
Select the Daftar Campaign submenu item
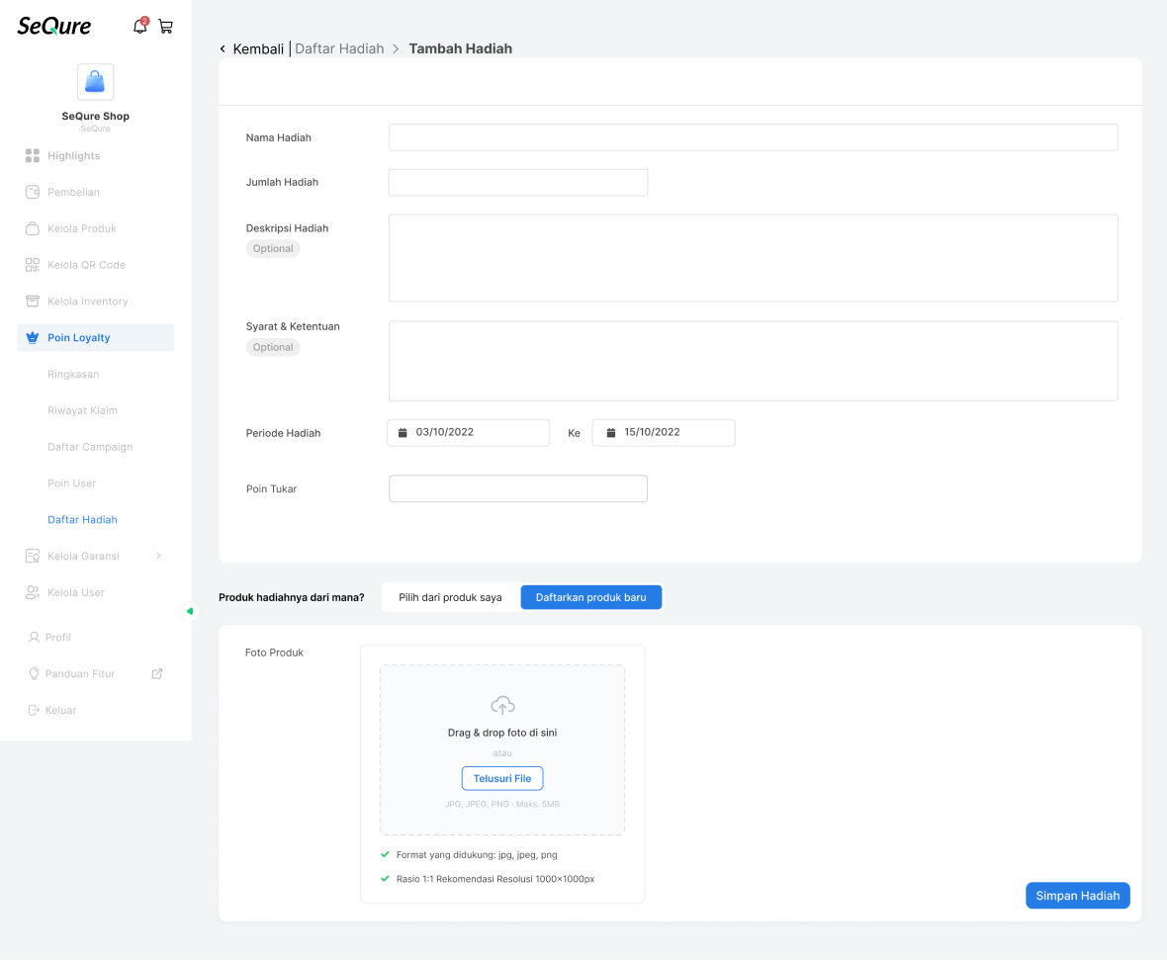coord(90,447)
